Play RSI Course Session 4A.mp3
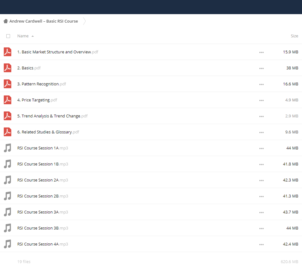This screenshot has height=270, width=302. [43, 244]
